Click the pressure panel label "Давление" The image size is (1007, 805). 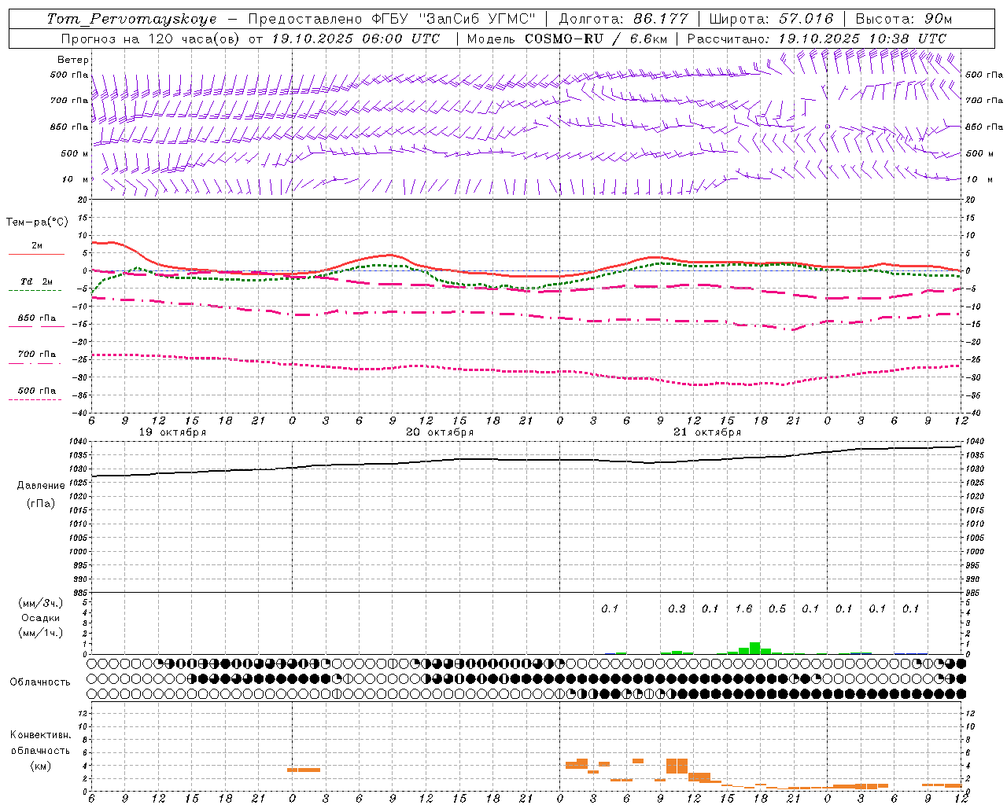click(41, 486)
